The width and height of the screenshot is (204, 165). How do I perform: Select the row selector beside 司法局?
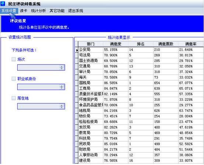coord(77,55)
